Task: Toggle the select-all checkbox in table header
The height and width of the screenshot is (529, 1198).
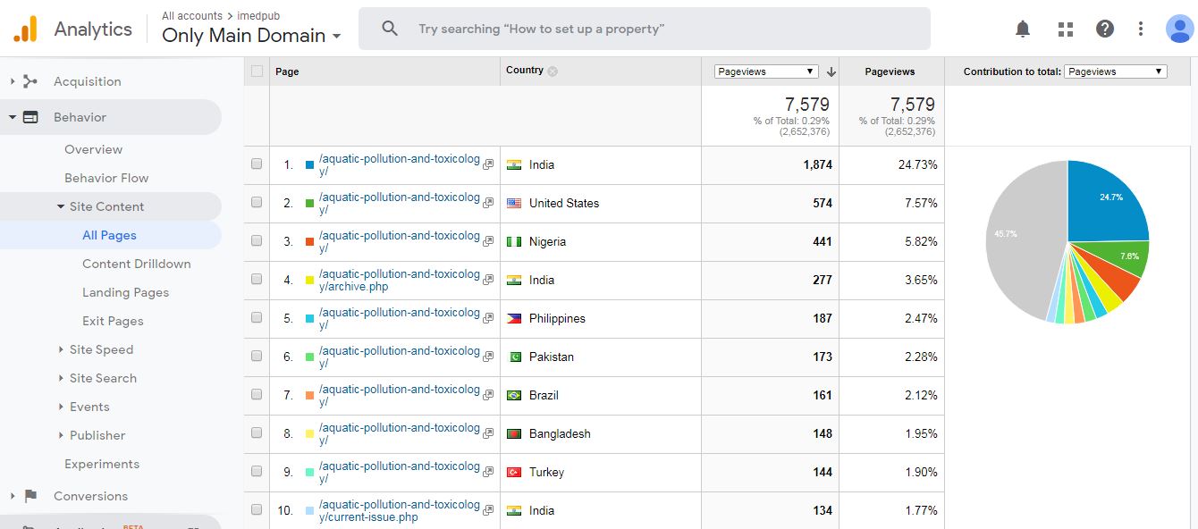Action: pyautogui.click(x=257, y=71)
